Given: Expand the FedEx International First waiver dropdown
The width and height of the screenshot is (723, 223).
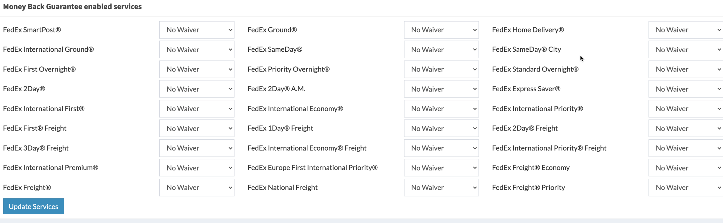Looking at the screenshot, I should pos(197,109).
